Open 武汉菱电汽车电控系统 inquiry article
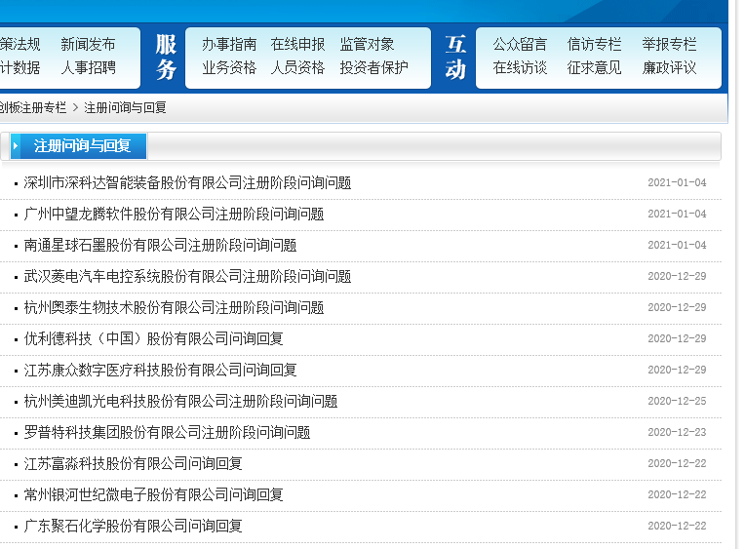 pos(187,276)
